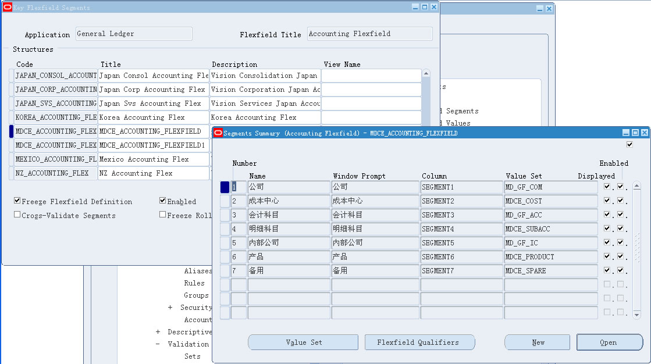Click record indicator of MDCE_ACCOUNTING_FLEXFIELD structure row
This screenshot has width=651, height=364.
coord(11,131)
